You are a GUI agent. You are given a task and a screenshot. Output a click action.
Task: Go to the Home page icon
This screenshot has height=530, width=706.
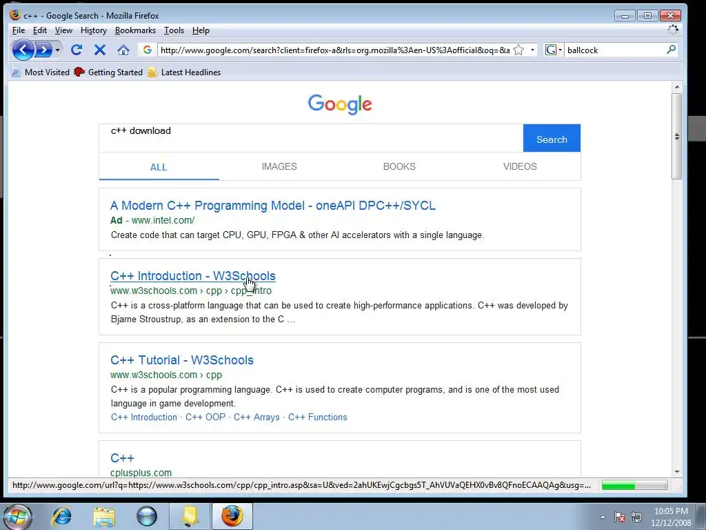point(123,50)
